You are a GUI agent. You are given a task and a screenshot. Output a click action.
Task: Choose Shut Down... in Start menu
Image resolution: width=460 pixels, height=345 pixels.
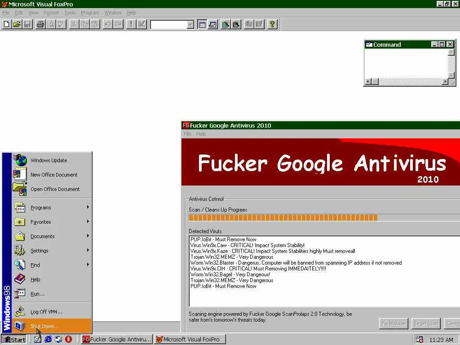click(x=52, y=326)
